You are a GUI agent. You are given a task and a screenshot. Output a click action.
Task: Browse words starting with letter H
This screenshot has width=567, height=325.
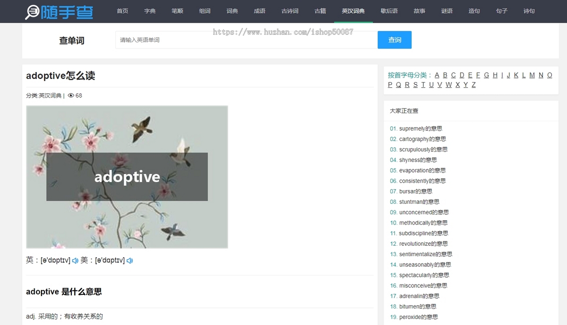click(495, 75)
